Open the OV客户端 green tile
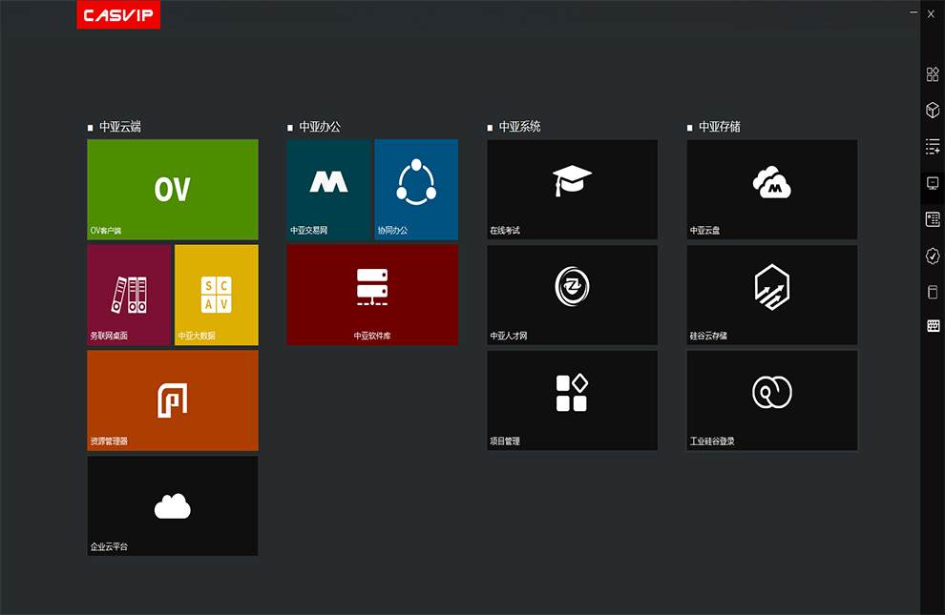This screenshot has width=945, height=615. click(172, 189)
